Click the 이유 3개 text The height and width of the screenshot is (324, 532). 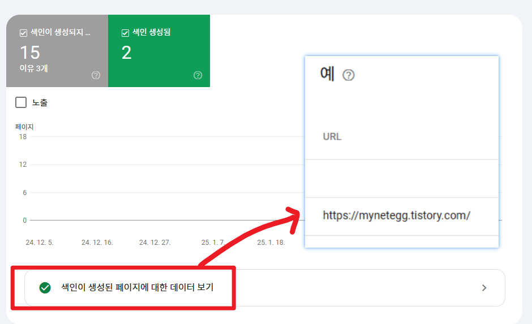[33, 68]
